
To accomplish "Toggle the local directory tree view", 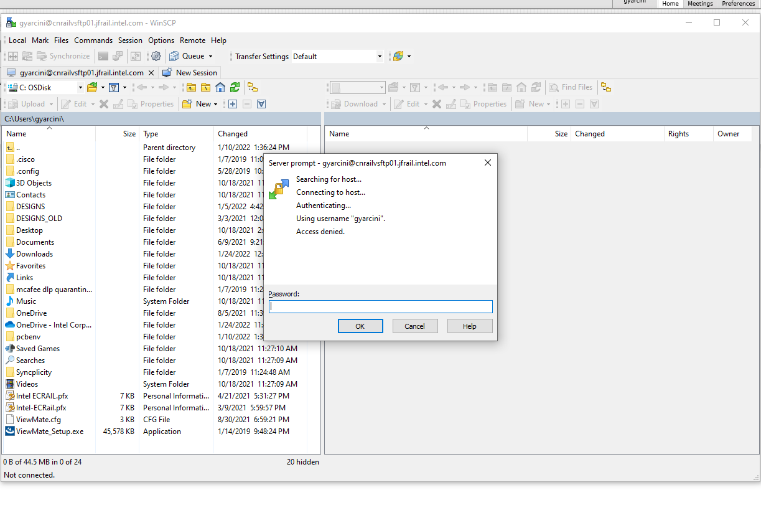I will point(253,88).
